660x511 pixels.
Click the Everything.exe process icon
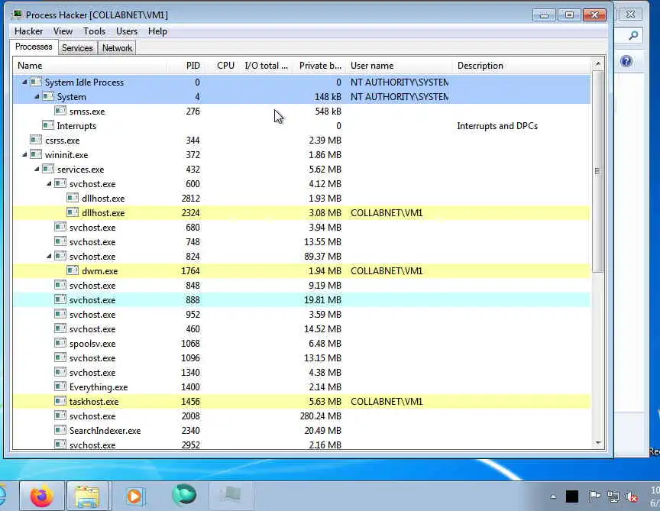60,386
